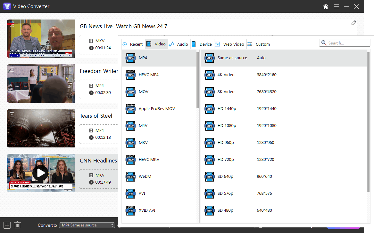This screenshot has width=374, height=237.
Task: Choose the 8K Video preset icon
Action: (209, 92)
